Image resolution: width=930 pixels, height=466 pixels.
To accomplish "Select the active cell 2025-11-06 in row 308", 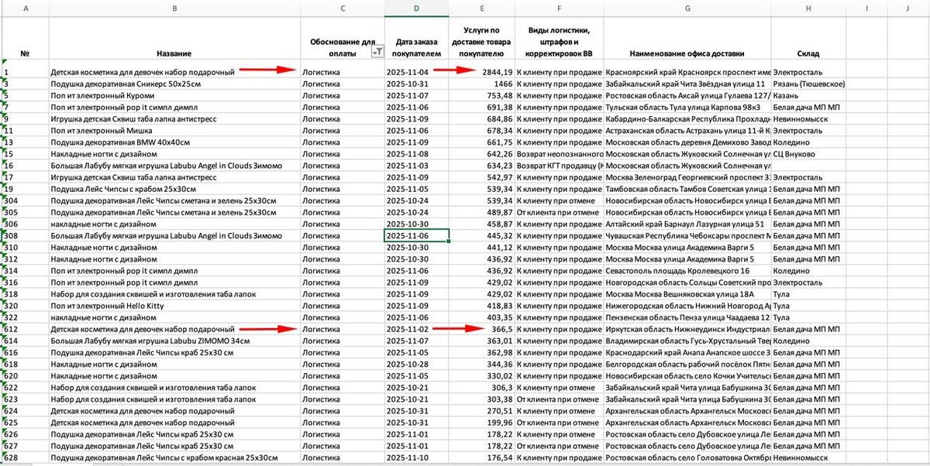I will tap(416, 235).
